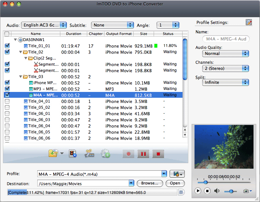Open the Audio Quality dropdown
260x202 pixels.
pyautogui.click(x=226, y=54)
